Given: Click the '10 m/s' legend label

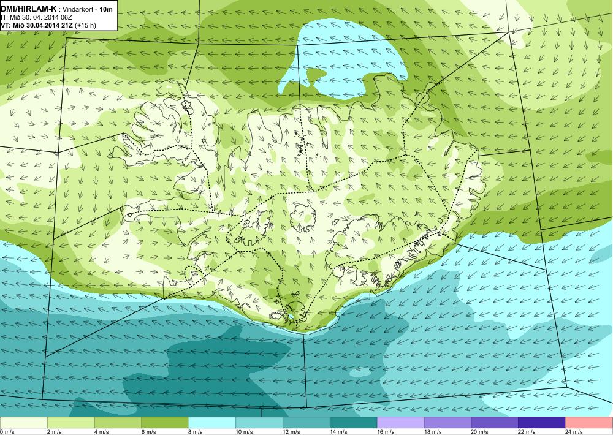Looking at the screenshot, I should point(245,432).
